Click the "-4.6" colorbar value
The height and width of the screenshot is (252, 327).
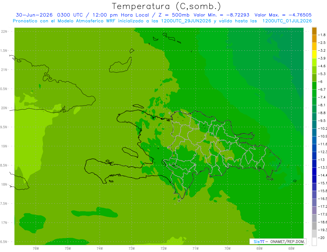tap(322, 66)
